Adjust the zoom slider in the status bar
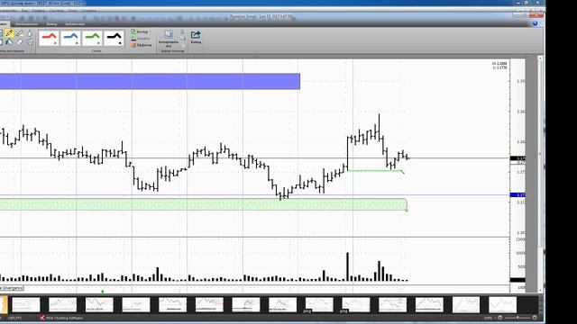Image resolution: width=577 pixels, height=324 pixels. (517, 318)
